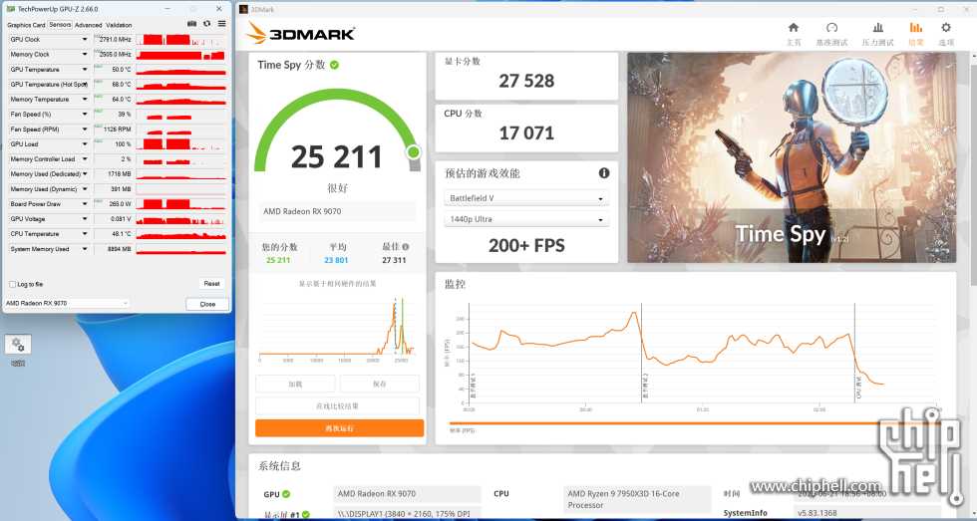This screenshot has width=977, height=521.
Task: Click the load result button
Action: (x=295, y=384)
